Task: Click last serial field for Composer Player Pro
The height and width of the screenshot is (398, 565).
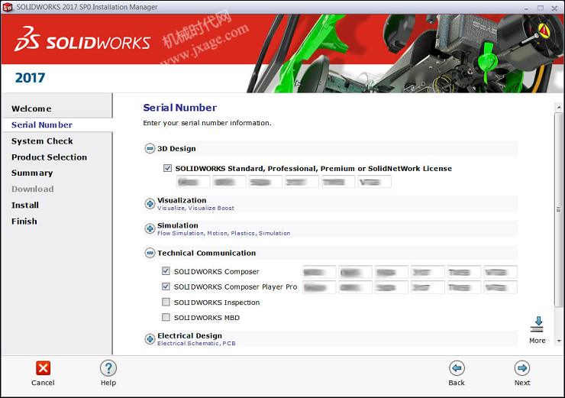Action: (501, 287)
